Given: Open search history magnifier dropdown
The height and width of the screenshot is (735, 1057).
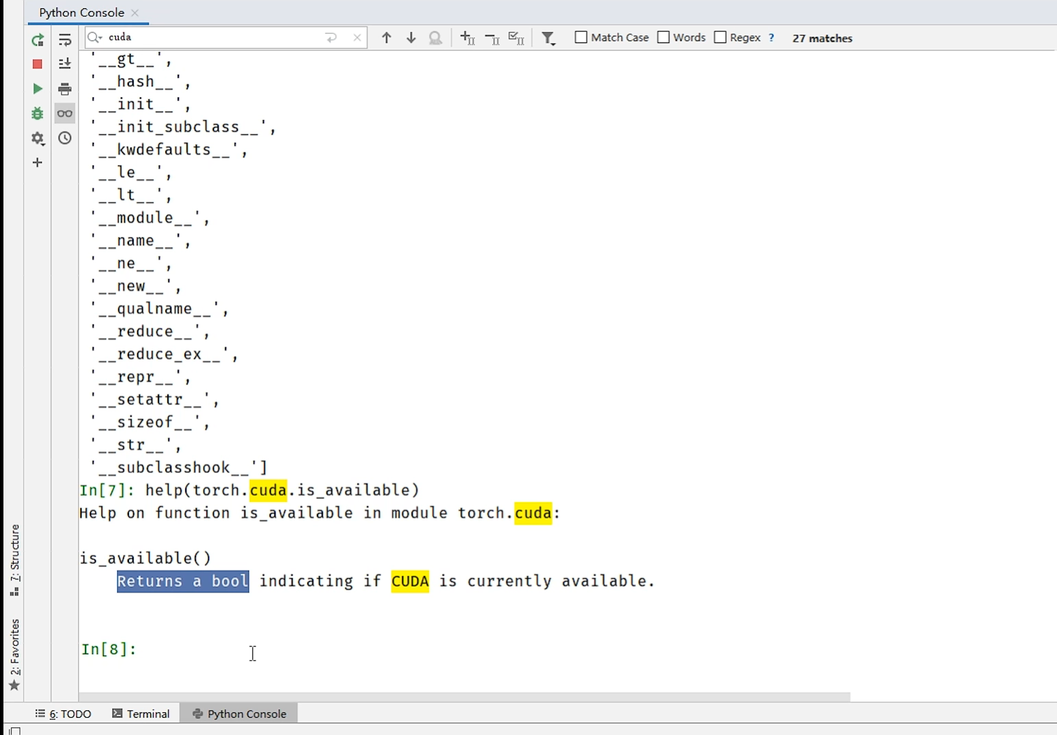Looking at the screenshot, I should point(95,38).
